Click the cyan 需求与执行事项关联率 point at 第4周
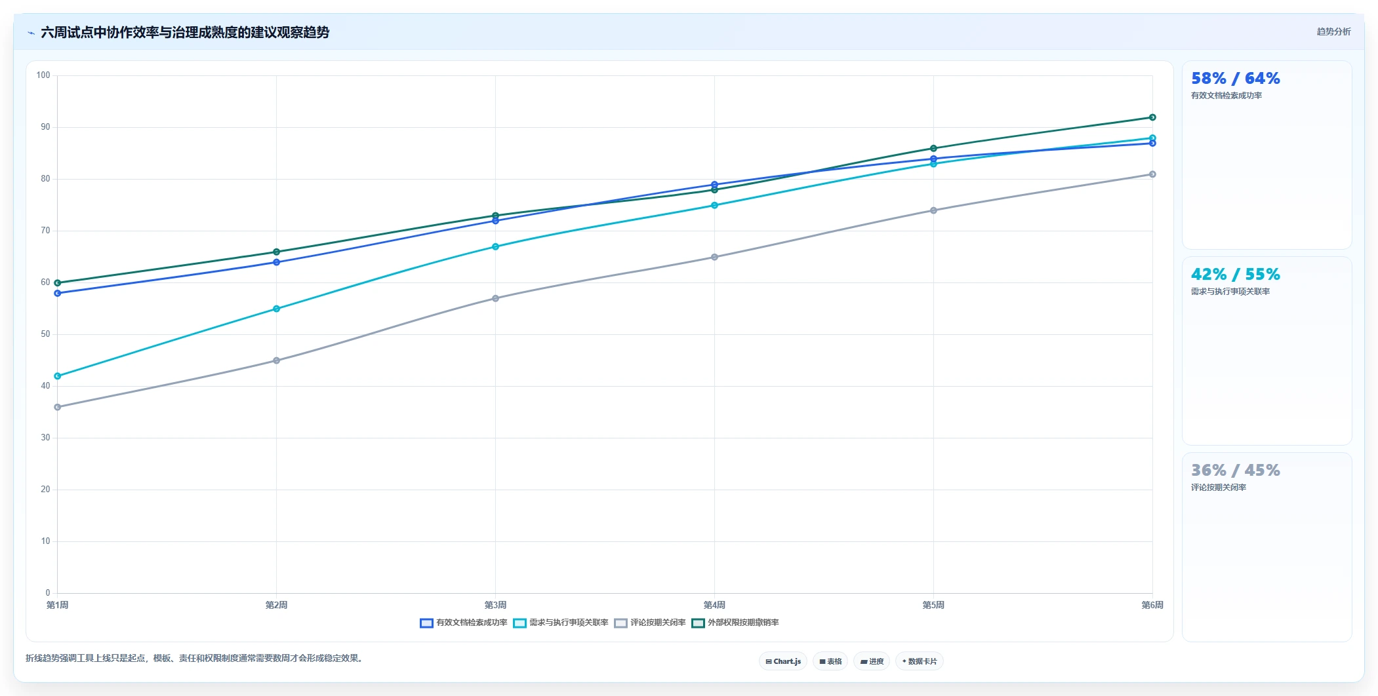The image size is (1378, 696). tap(714, 205)
